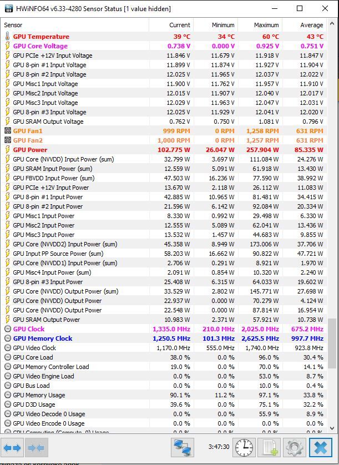Click the GPU Core Voltage lightning icon
The width and height of the screenshot is (339, 465).
(8, 46)
